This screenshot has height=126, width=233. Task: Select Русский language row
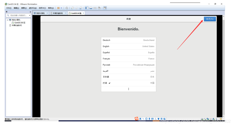pyautogui.click(x=128, y=65)
